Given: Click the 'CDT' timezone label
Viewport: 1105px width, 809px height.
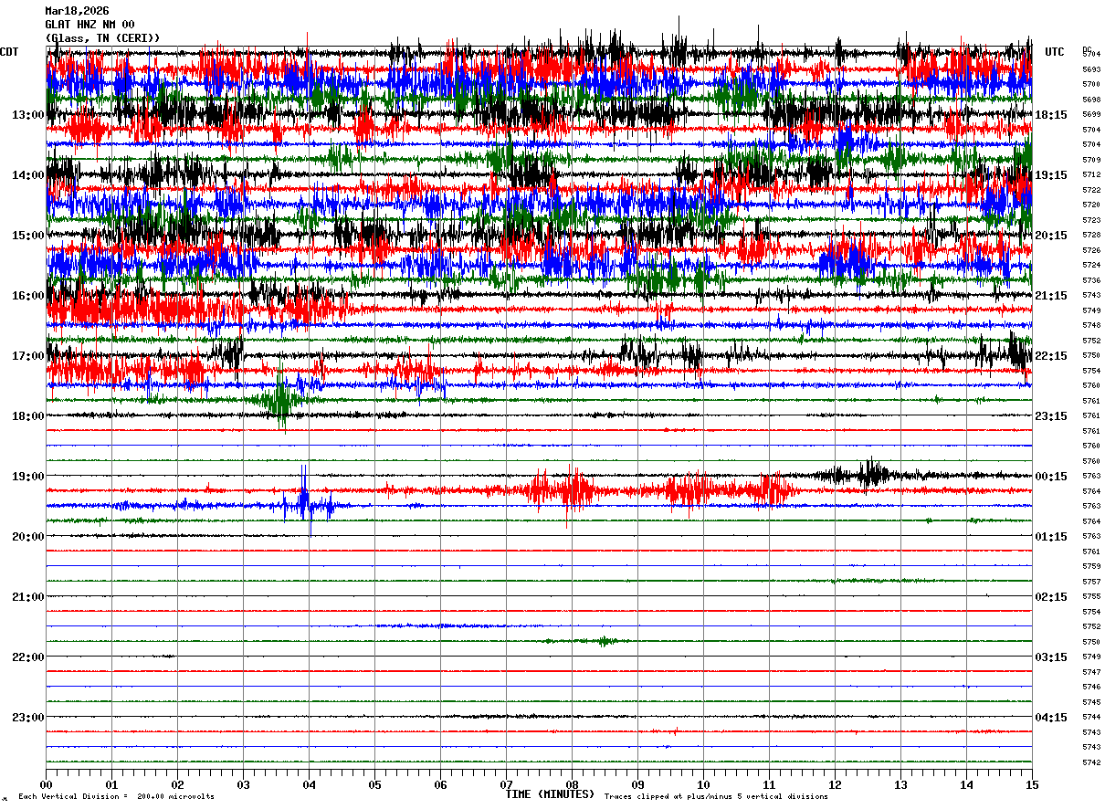Looking at the screenshot, I should point(9,52).
